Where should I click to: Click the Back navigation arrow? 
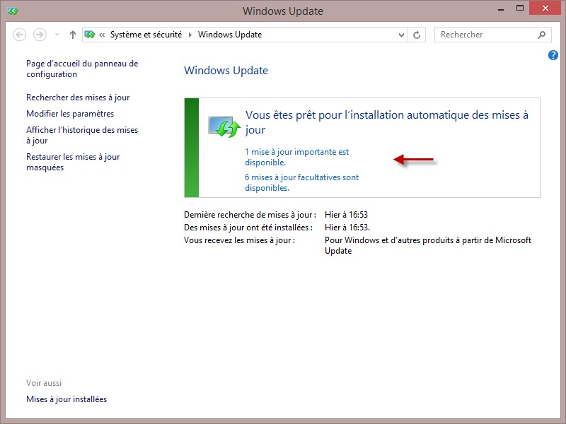[20, 35]
